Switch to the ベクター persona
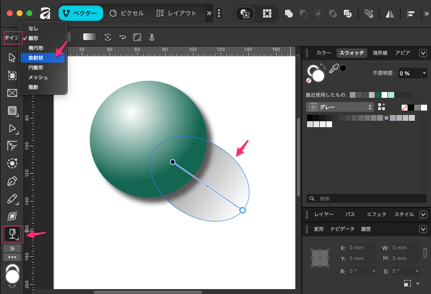The height and width of the screenshot is (294, 431). [x=80, y=13]
